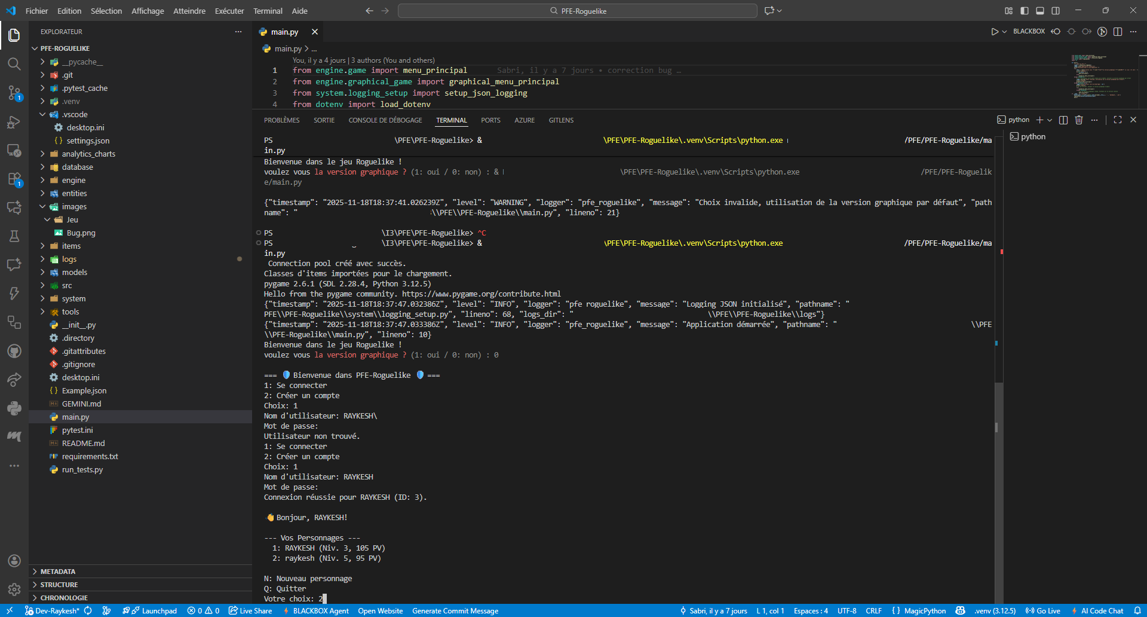Open requirements.txt in the explorer
Viewport: 1147px width, 617px height.
[x=90, y=457]
